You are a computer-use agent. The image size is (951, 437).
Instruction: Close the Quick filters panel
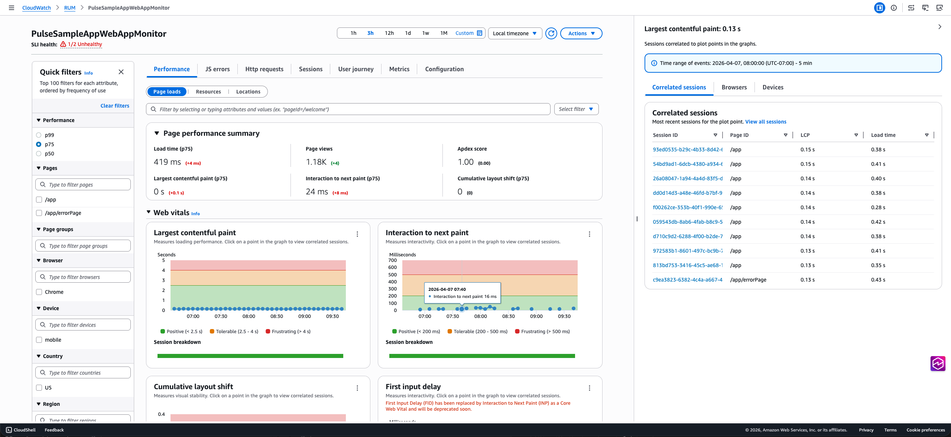point(121,72)
